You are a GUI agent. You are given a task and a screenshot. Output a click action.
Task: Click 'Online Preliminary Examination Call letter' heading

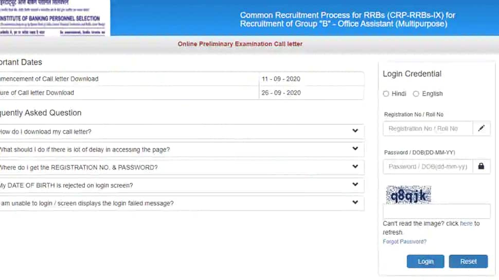pos(240,44)
